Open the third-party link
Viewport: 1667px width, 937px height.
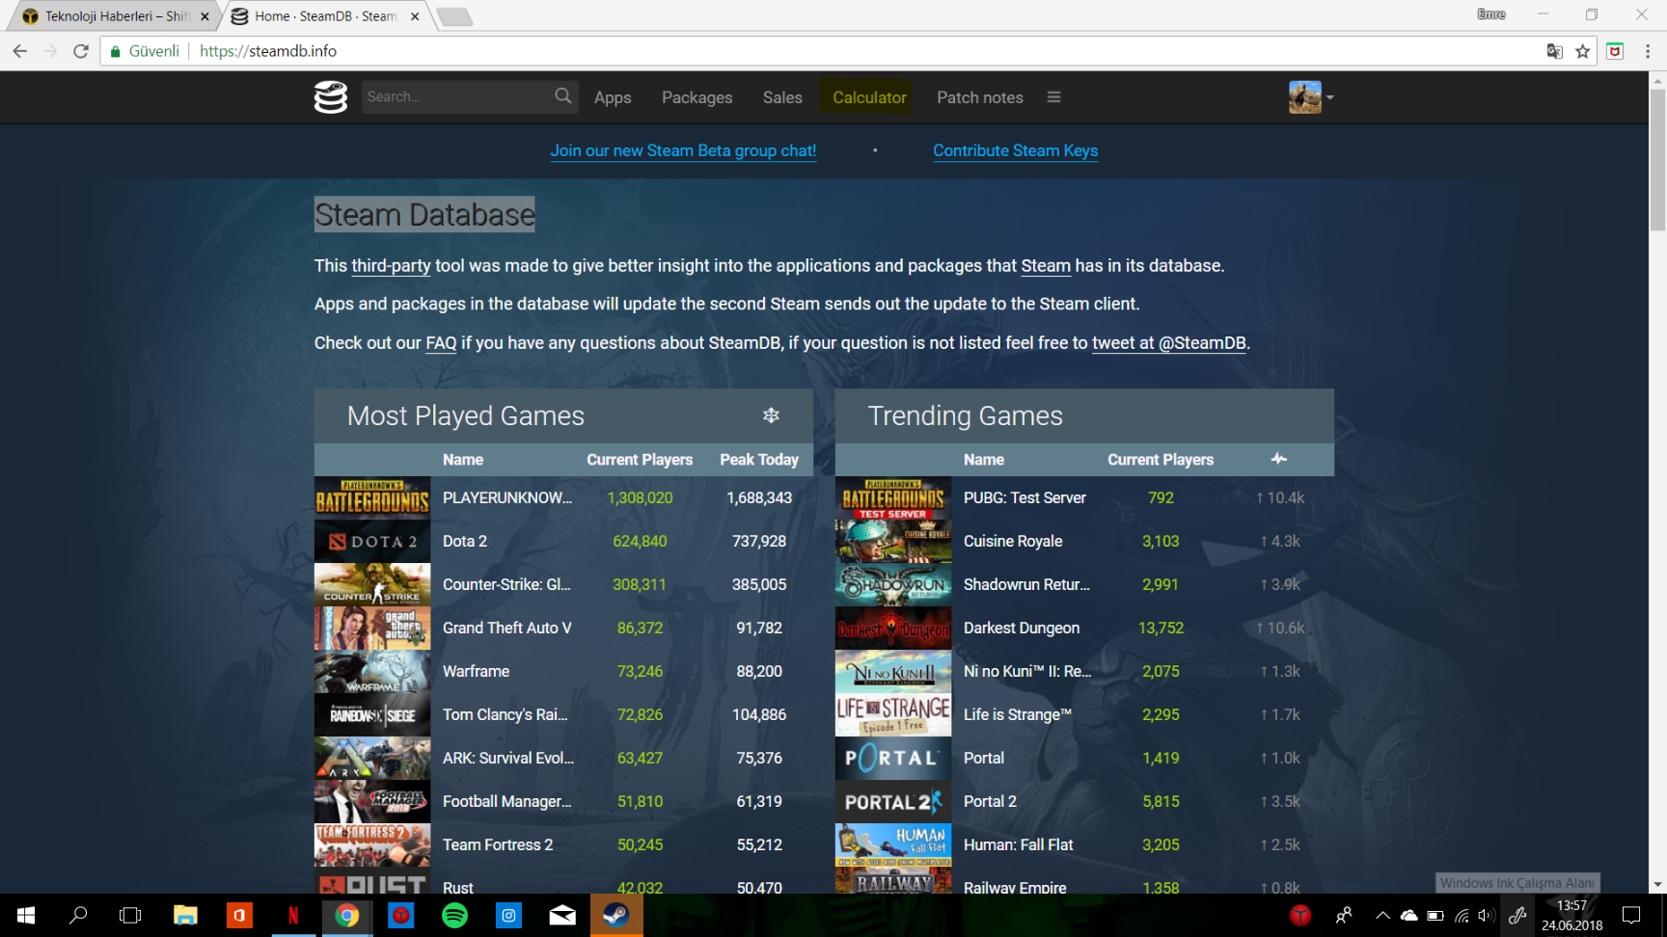[x=391, y=266]
